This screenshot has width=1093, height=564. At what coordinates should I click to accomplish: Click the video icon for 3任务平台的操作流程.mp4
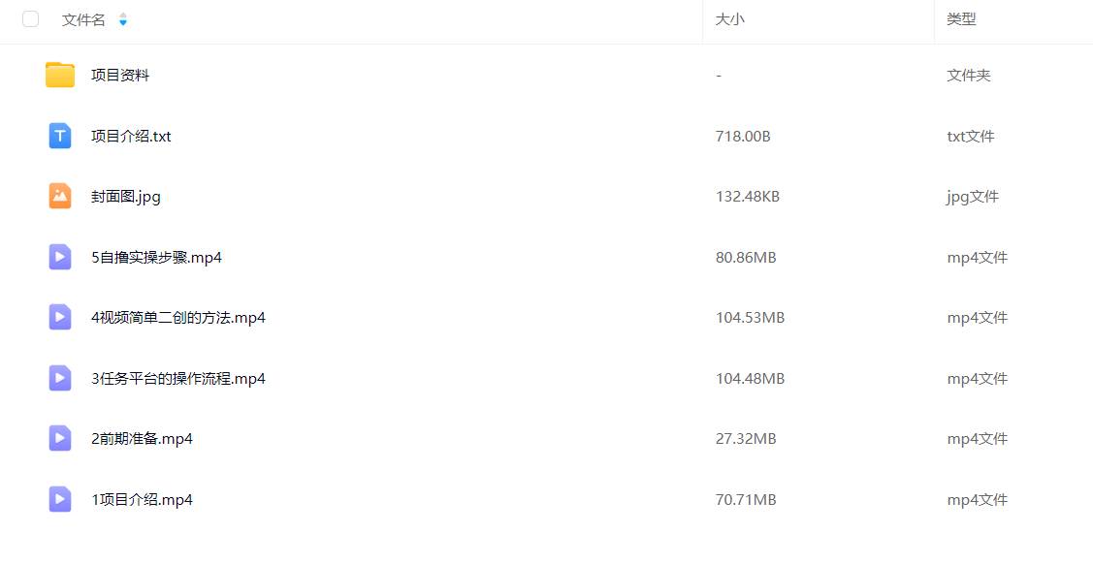tap(60, 378)
